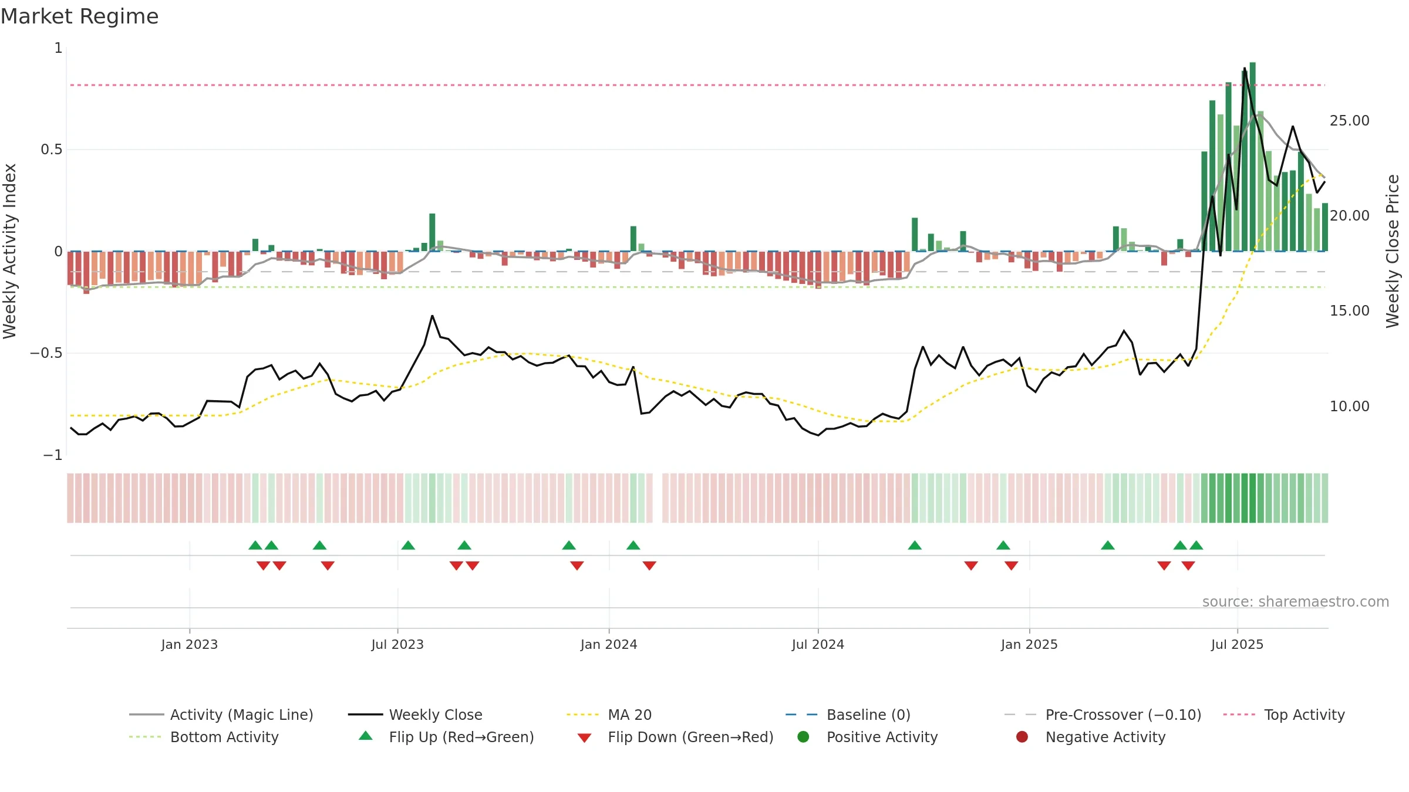Click the Jul 2023 x-axis label
The height and width of the screenshot is (792, 1409).
click(397, 644)
